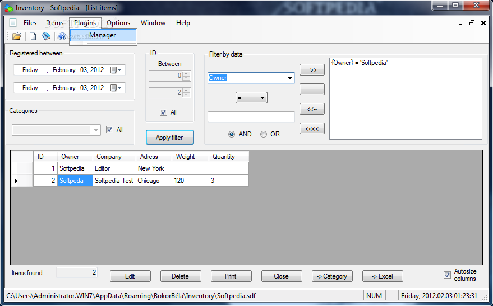Click the Plugins menu header
The width and height of the screenshot is (493, 306).
85,23
